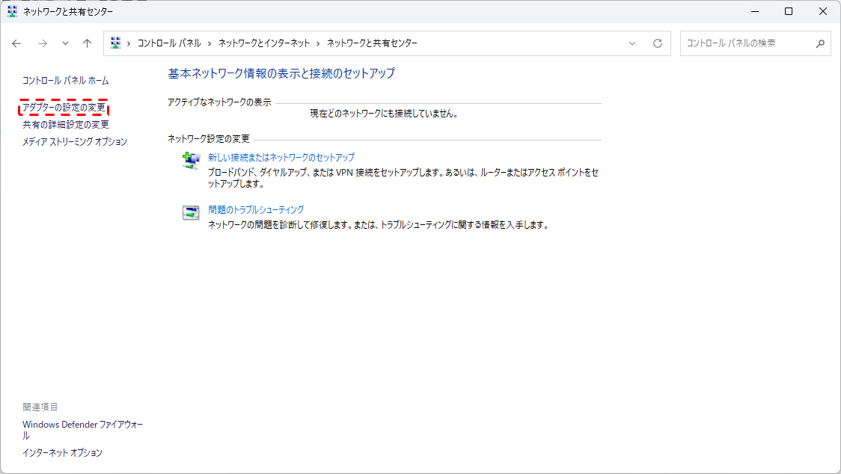Image resolution: width=841 pixels, height=474 pixels.
Task: Expand chevron after ネットワークとインターネット breadcrumb
Action: pyautogui.click(x=318, y=43)
